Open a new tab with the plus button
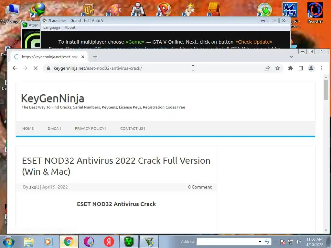Image resolution: width=331 pixels, height=248 pixels. (95, 57)
